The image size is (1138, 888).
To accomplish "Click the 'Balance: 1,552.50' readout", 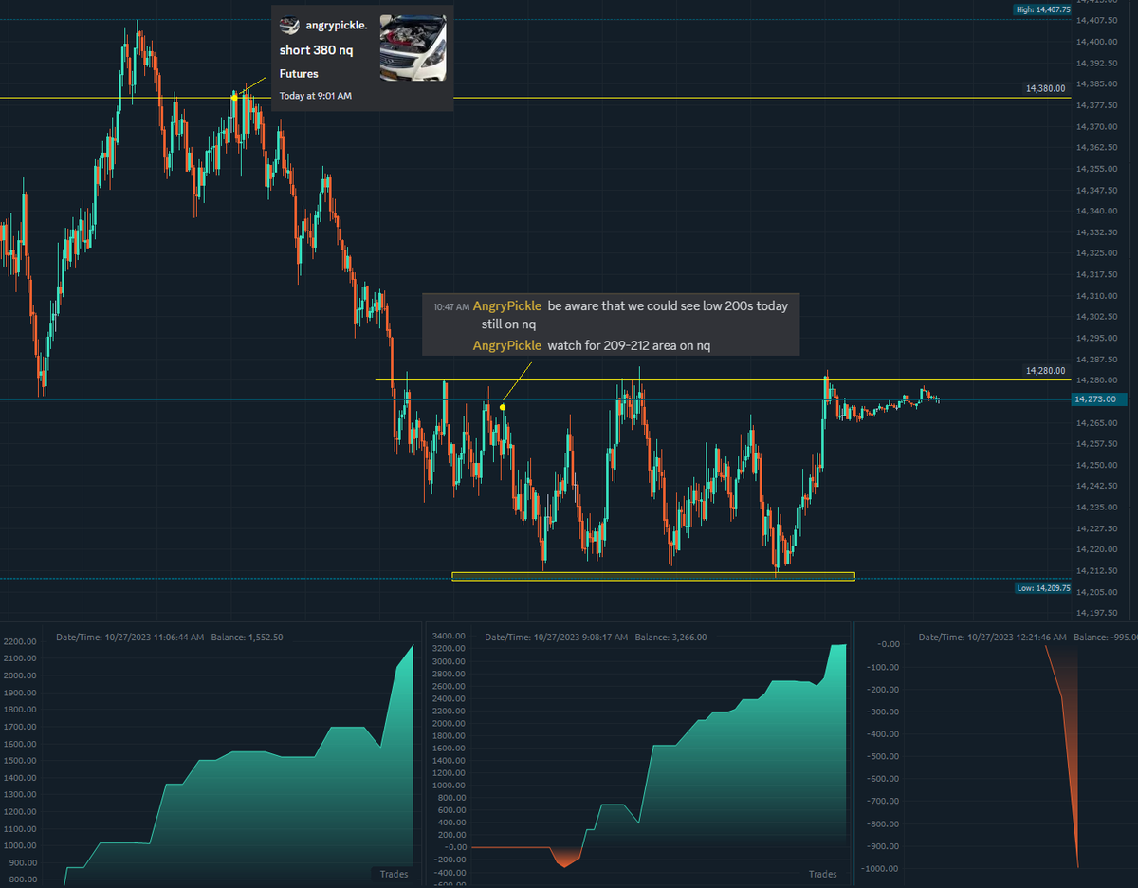I will click(x=247, y=638).
